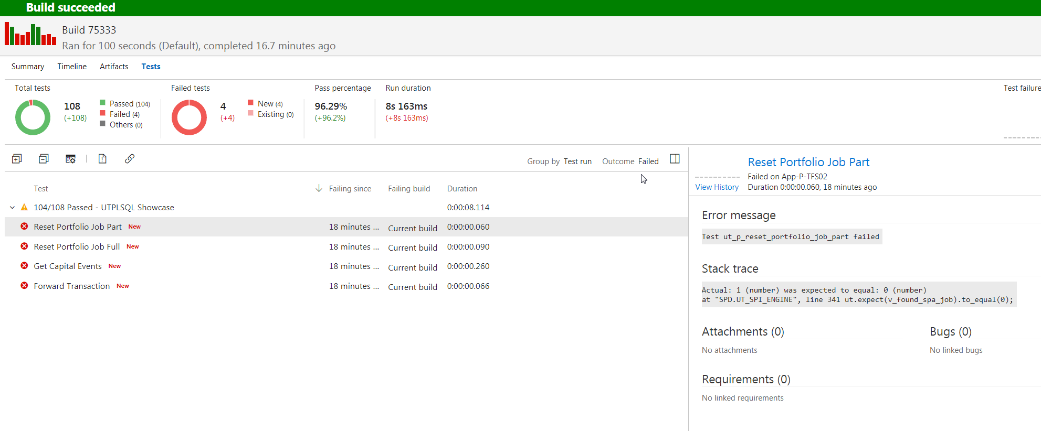1041x431 pixels.
Task: Open the Outcome Failed filter dropdown
Action: coord(648,161)
